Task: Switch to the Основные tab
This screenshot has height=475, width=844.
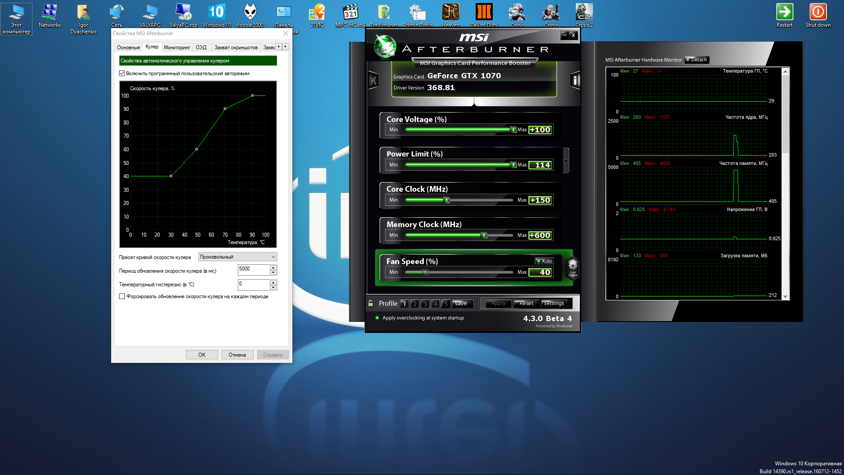Action: coord(128,47)
